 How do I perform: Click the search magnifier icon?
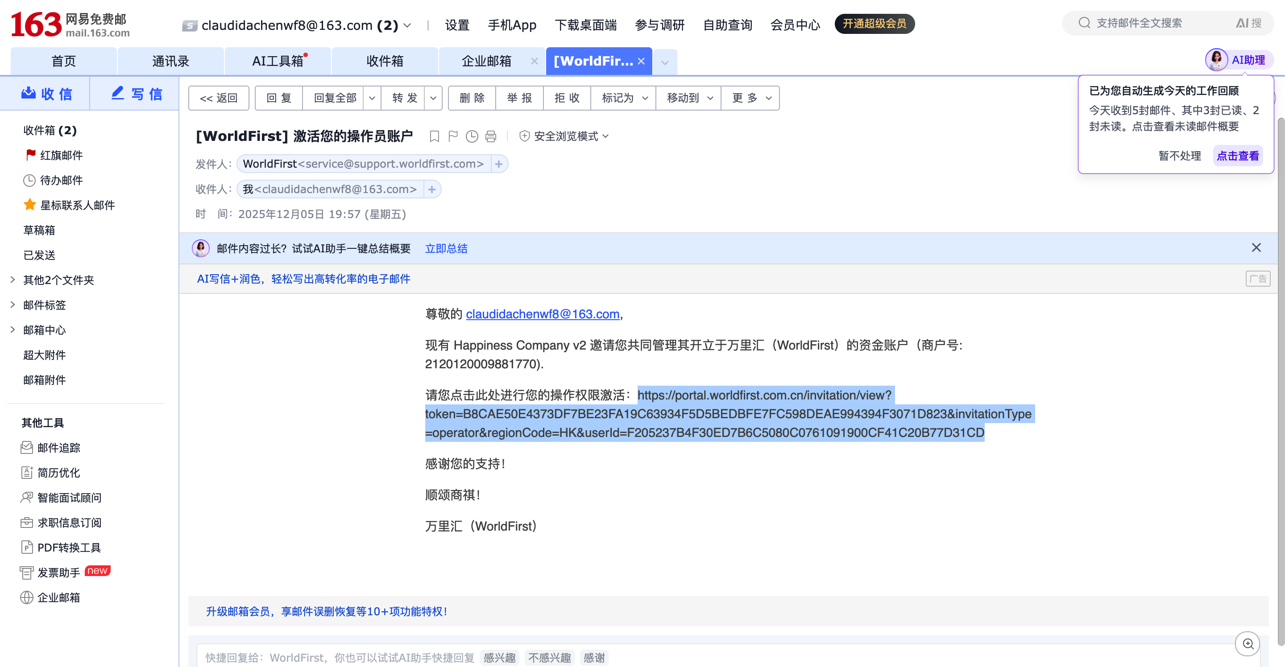(1085, 23)
